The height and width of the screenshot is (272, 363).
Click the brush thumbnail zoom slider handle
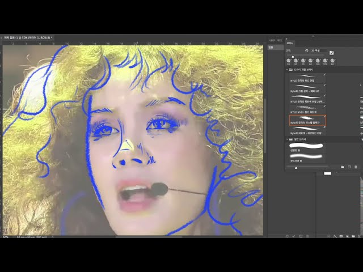tap(296, 168)
